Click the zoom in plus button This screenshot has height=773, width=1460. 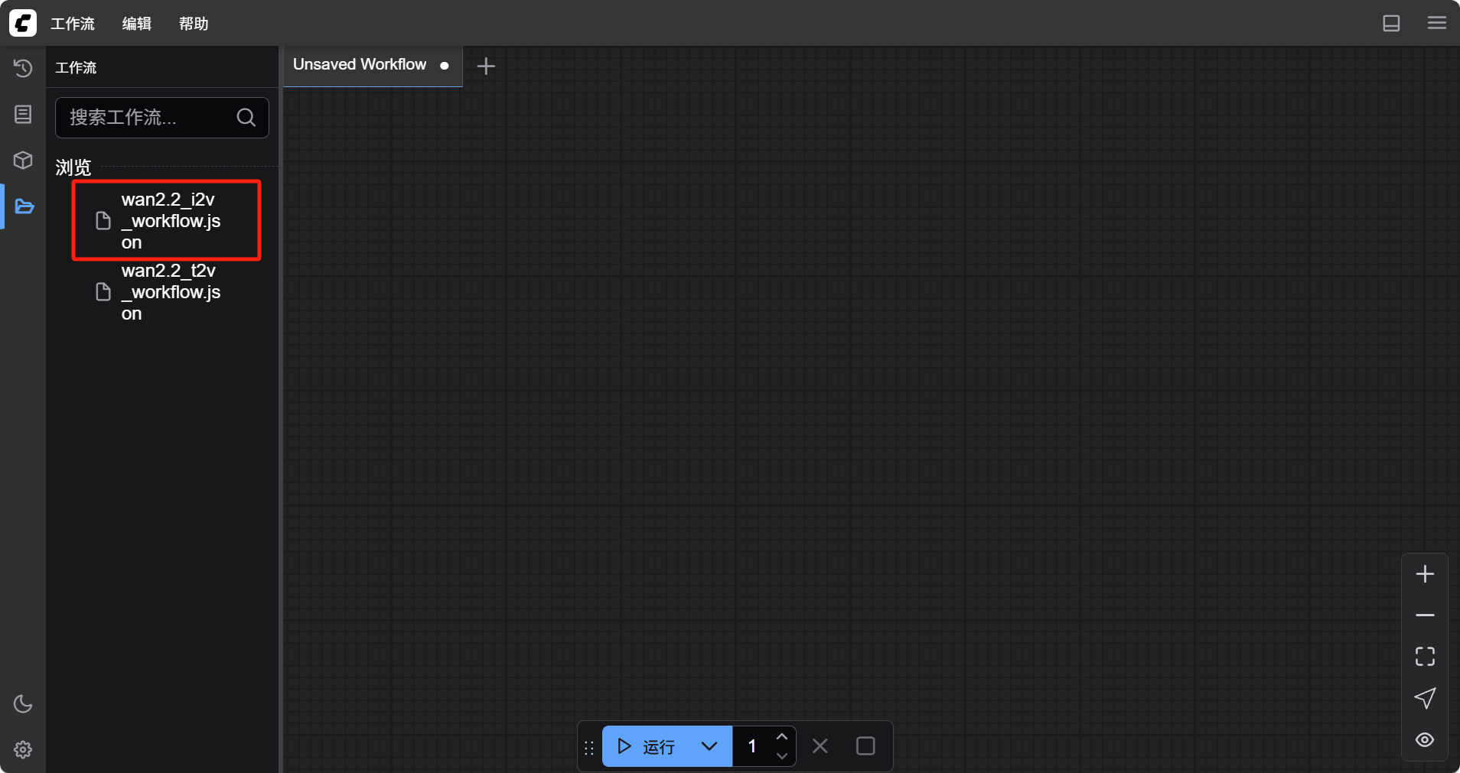pos(1424,574)
